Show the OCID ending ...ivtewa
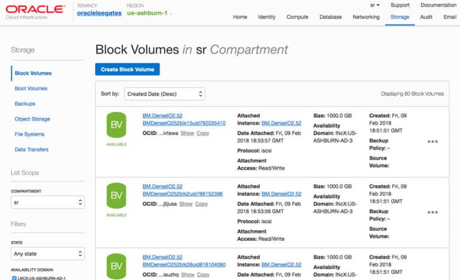Image resolution: width=460 pixels, height=280 pixels. (x=187, y=133)
